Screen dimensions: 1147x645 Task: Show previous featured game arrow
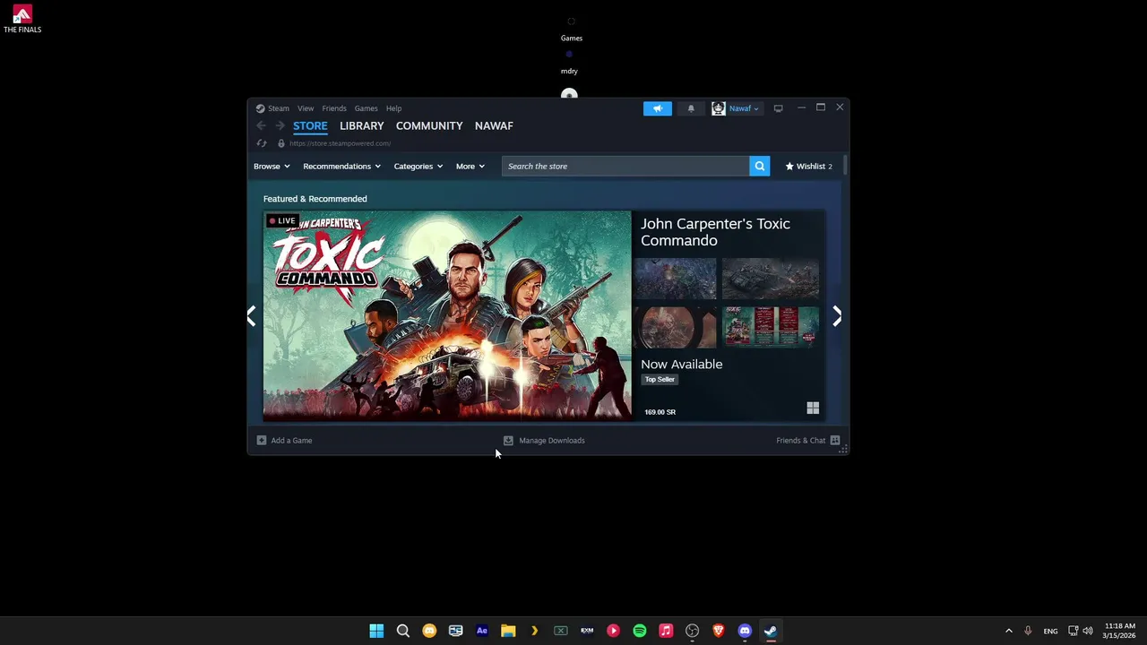pos(252,315)
